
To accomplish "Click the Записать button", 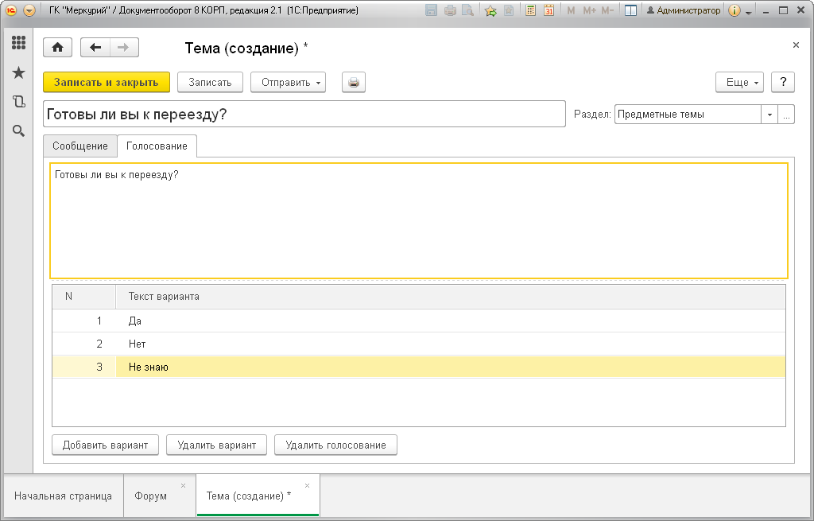I will [210, 82].
